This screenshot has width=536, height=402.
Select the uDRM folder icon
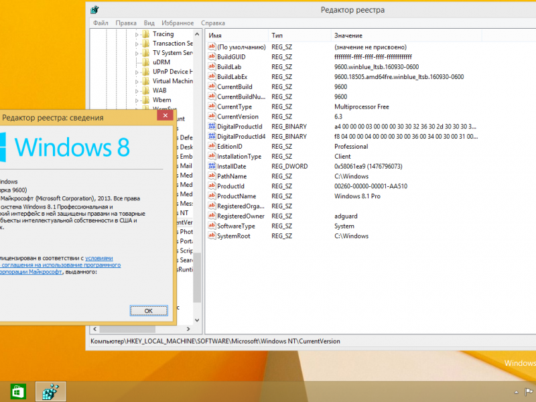146,62
